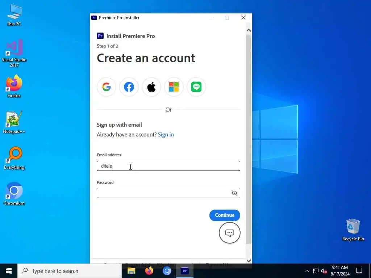Follow the Sign in link
This screenshot has width=371, height=278.
[166, 135]
